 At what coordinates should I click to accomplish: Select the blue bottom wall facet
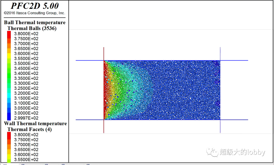pyautogui.click(x=162, y=120)
